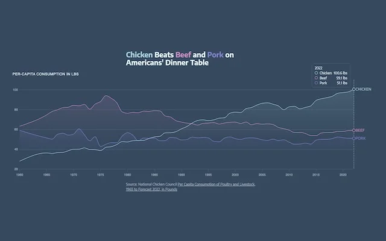This screenshot has width=386, height=241.
Task: Click the 2022 tooltip header
Action: 318,68
